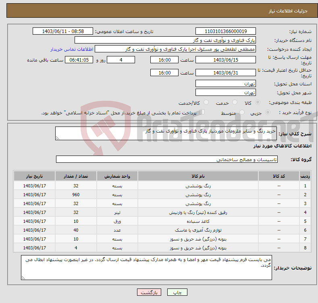Click quantity 40 in row 6
Viewport: 318px width, 303px height.
click(x=76, y=230)
